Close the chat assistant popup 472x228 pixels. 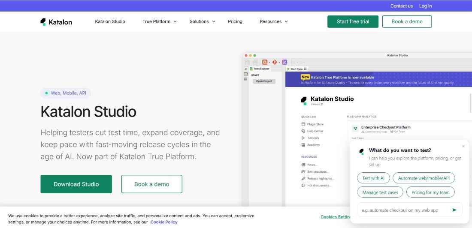pos(463,147)
